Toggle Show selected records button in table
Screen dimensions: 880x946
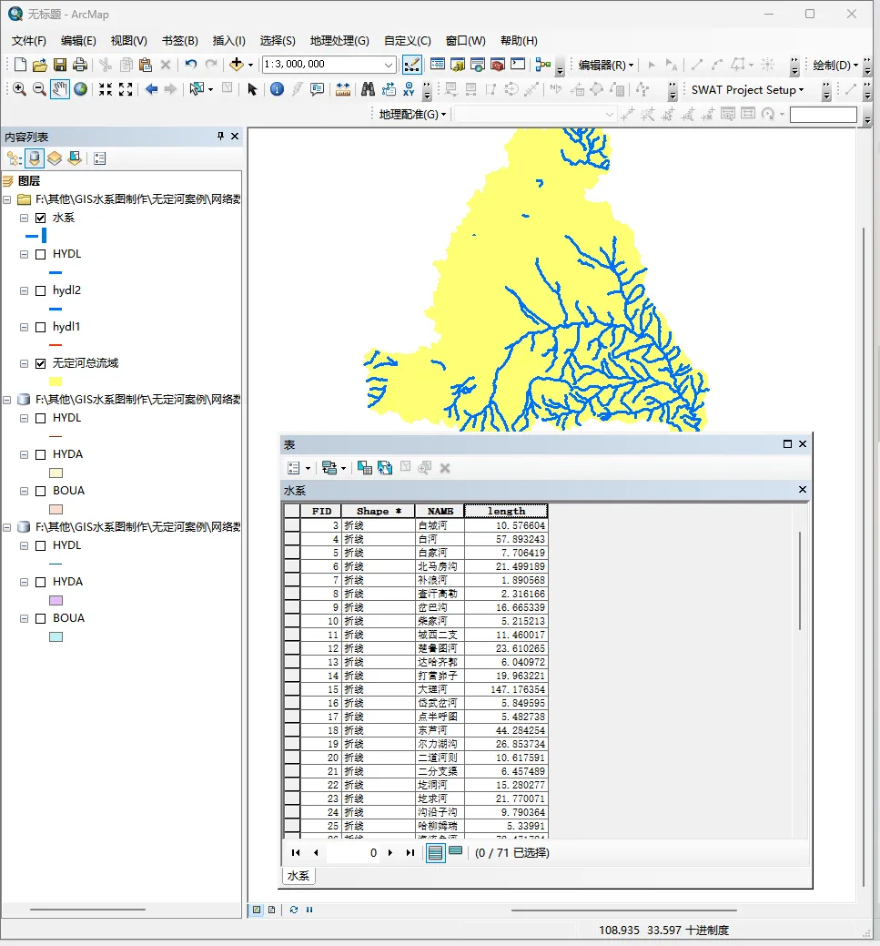click(x=455, y=852)
